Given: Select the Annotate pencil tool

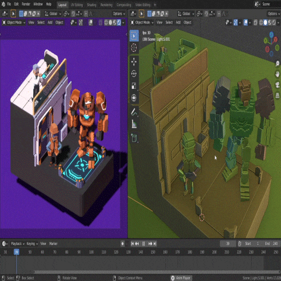Looking at the screenshot, I should pos(134,112).
